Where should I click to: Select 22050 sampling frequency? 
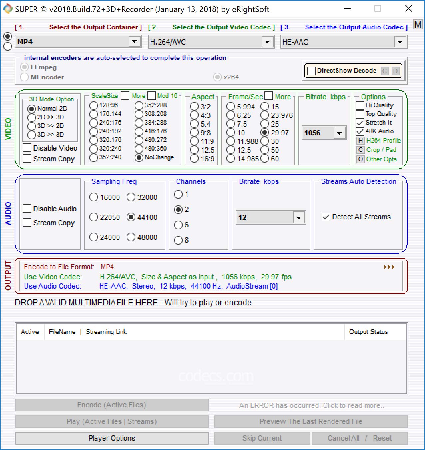point(94,217)
